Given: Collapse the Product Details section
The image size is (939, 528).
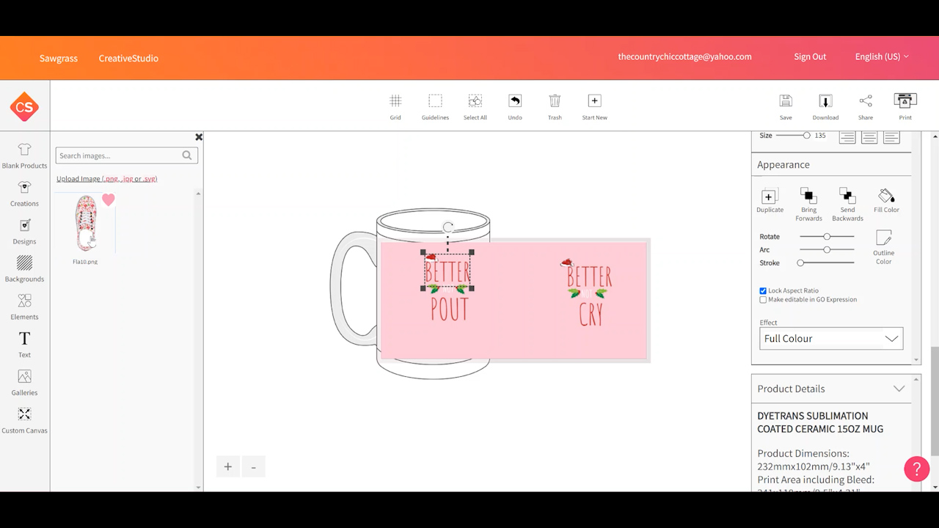Looking at the screenshot, I should point(899,389).
